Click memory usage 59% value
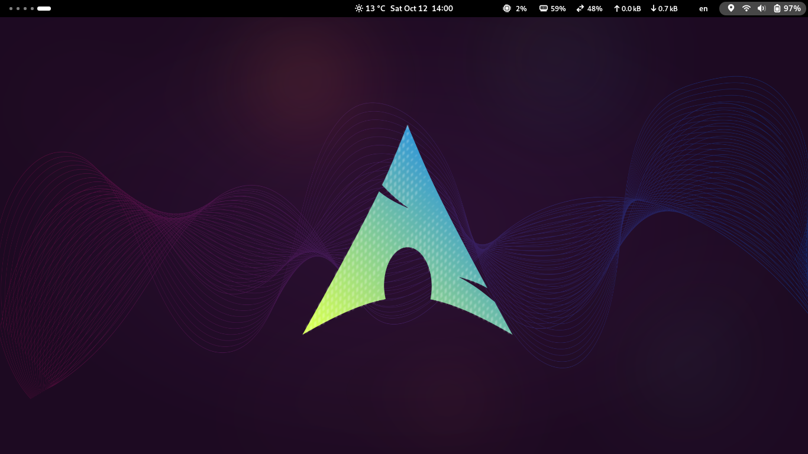 tap(558, 8)
